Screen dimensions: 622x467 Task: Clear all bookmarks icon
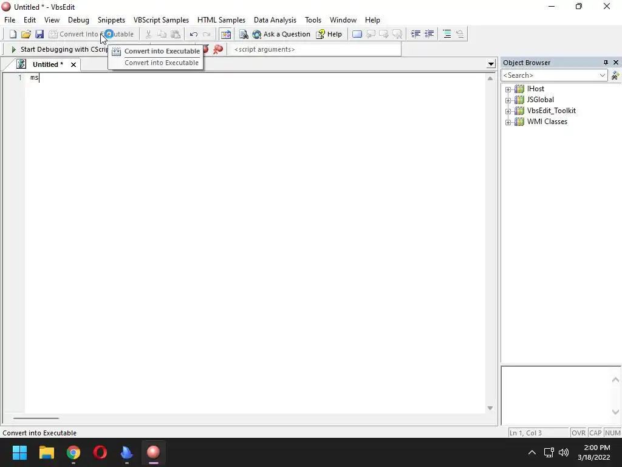pyautogui.click(x=397, y=34)
